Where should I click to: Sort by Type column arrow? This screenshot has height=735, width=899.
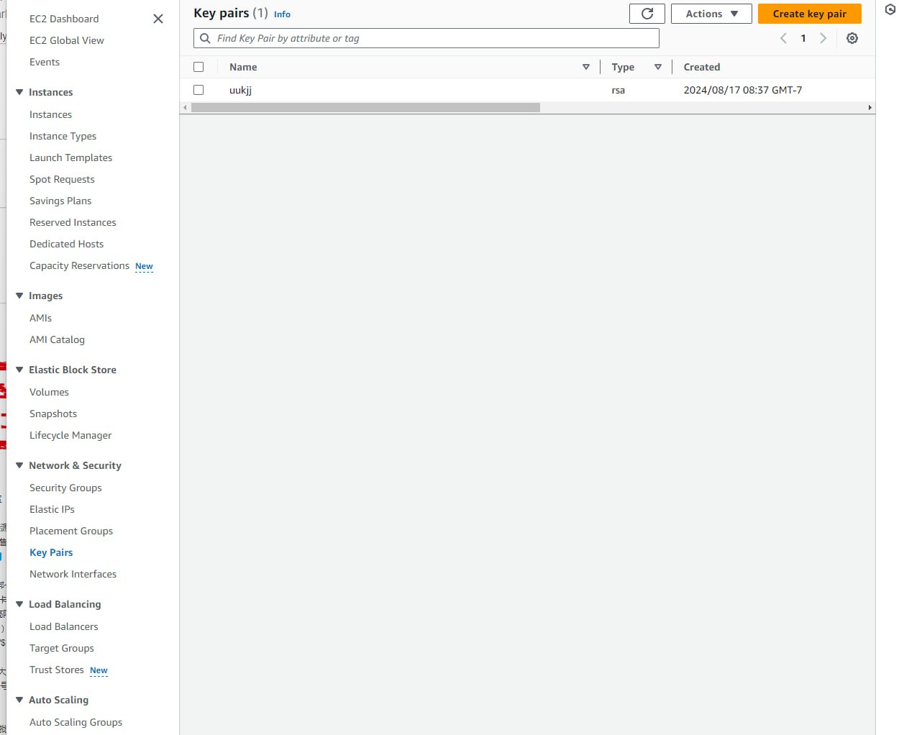[x=658, y=67]
